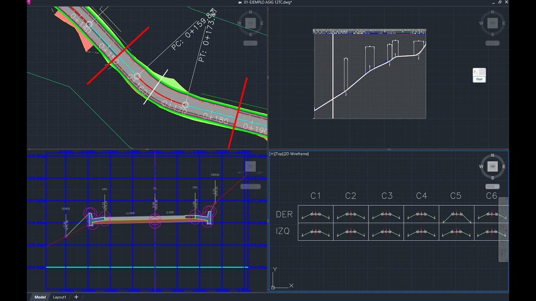This screenshot has width=536, height=301.
Task: Open the Civil 3D application menu icon
Action: (x=29, y=2)
